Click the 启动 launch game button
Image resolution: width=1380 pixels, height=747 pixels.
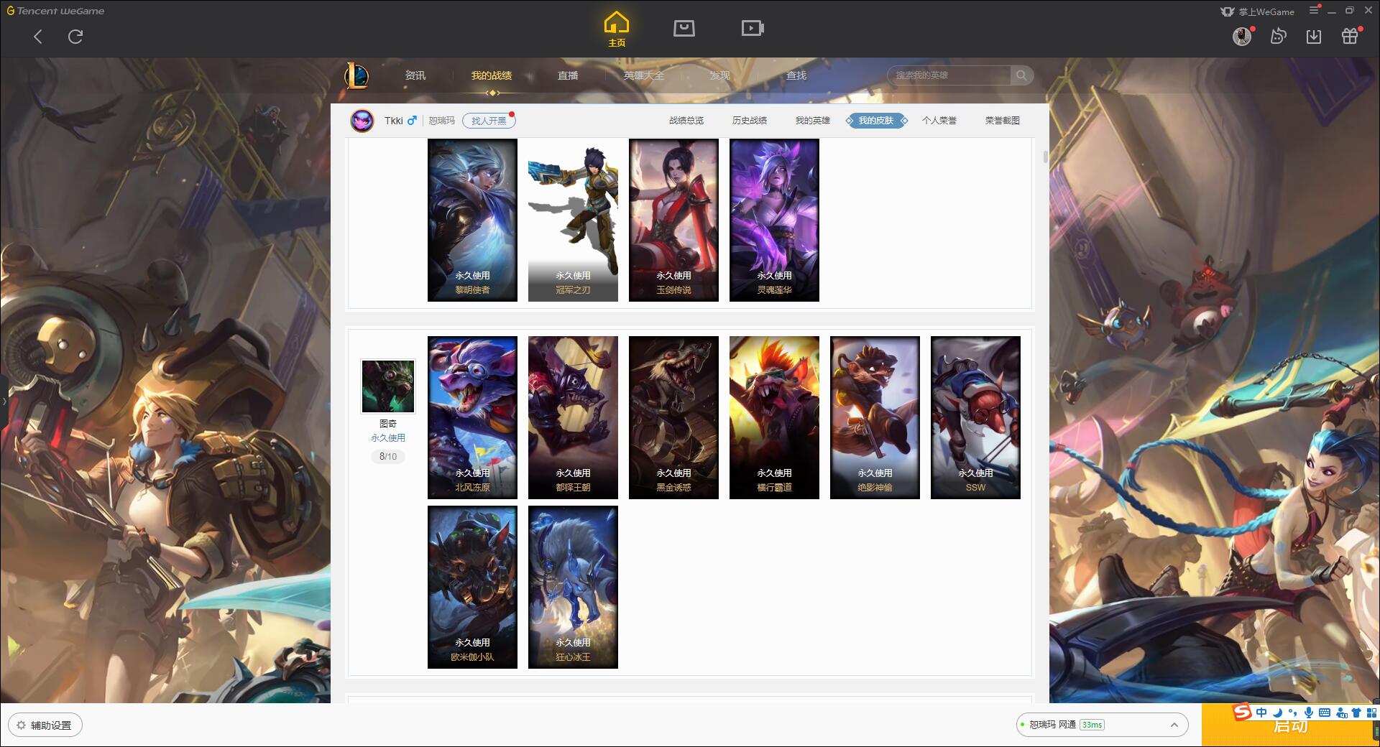click(1290, 727)
